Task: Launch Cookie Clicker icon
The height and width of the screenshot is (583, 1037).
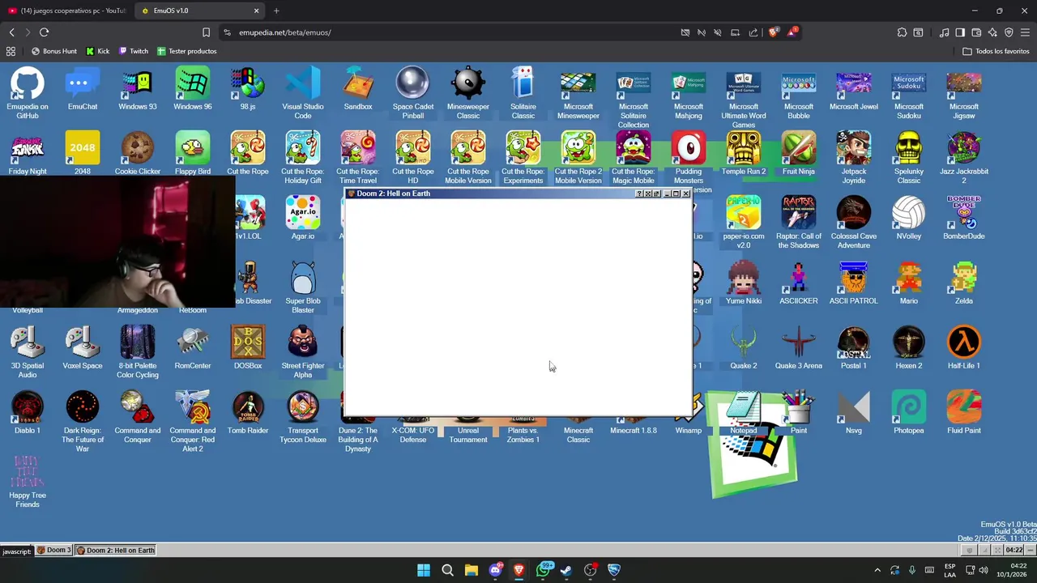Action: [138, 155]
